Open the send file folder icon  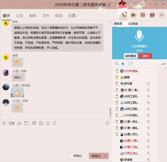coord(26,123)
